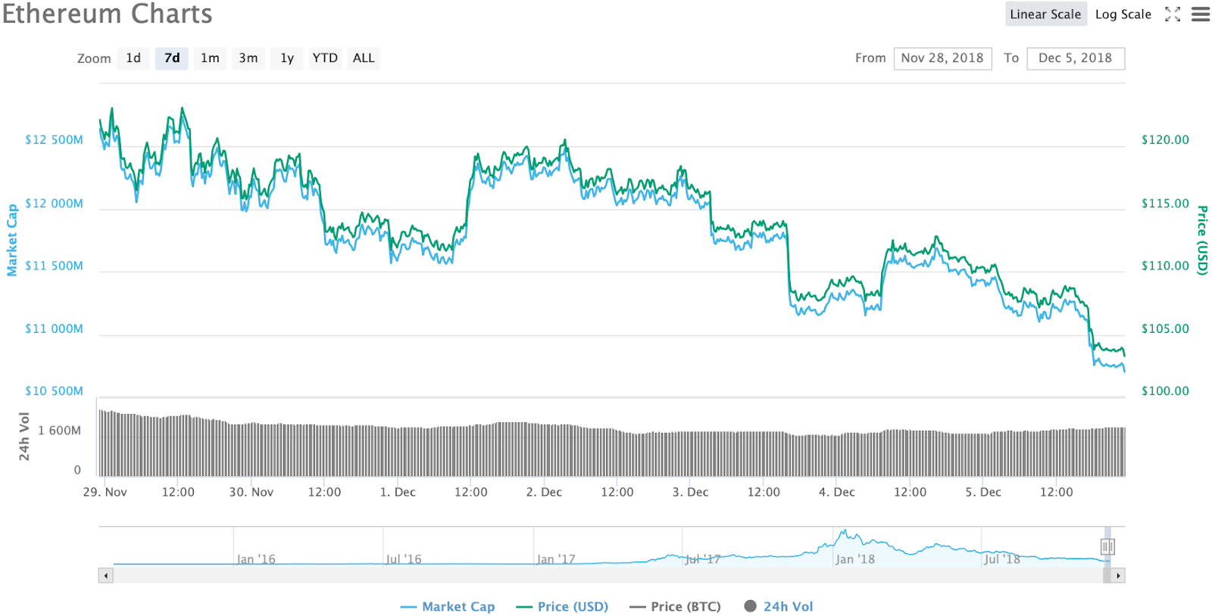Click the $105.00 price axis label
1212x616 pixels.
click(x=1165, y=329)
